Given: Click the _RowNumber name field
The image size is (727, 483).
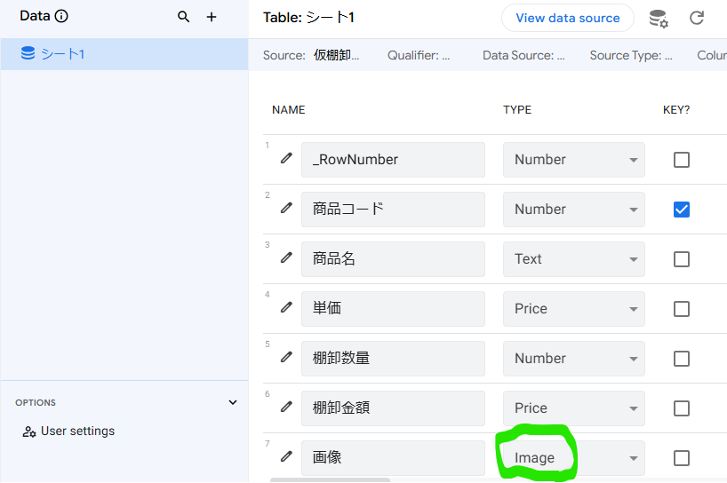Looking at the screenshot, I should [393, 160].
